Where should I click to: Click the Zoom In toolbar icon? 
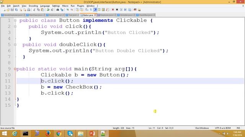[67, 10]
